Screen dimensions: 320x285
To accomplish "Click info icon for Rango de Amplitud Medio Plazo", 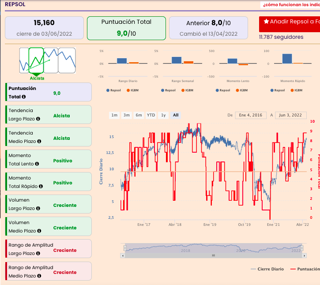I will tap(39, 276).
